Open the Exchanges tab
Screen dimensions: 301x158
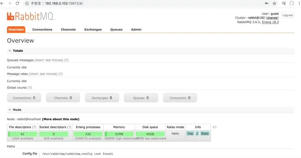tap(93, 30)
